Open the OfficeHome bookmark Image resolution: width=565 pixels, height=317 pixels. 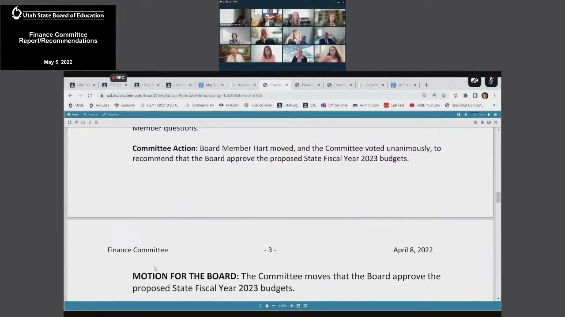click(334, 105)
